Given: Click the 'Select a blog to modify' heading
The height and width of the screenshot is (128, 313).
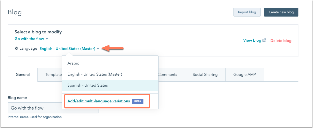Looking at the screenshot, I should coord(38,32).
